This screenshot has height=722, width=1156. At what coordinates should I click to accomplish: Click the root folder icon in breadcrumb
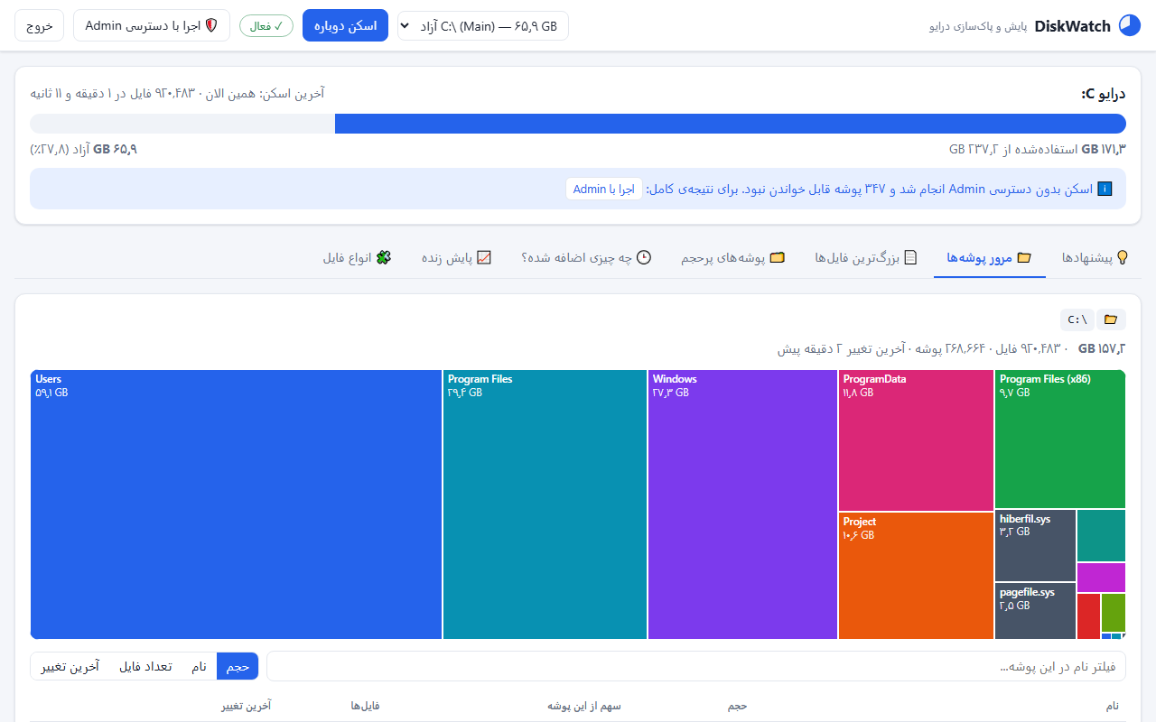(x=1111, y=319)
